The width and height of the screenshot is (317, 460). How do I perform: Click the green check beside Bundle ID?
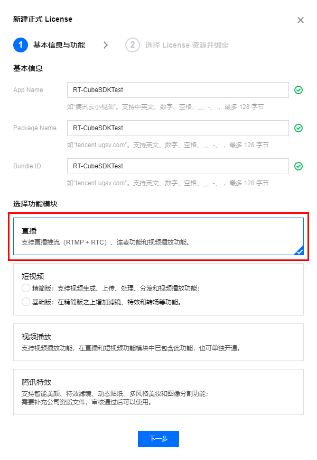[x=299, y=166]
